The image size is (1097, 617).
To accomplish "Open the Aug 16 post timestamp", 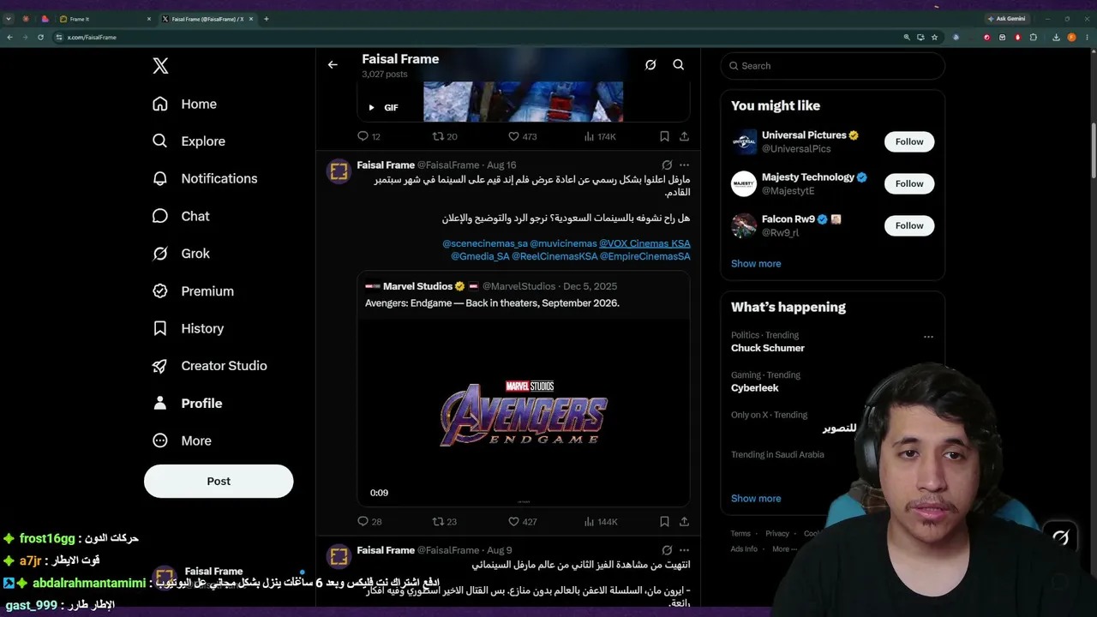I will click(x=501, y=165).
